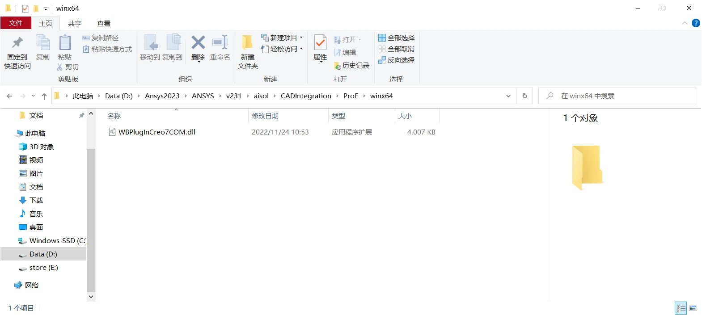Open store (E:) drive
The image size is (702, 315).
(43, 268)
